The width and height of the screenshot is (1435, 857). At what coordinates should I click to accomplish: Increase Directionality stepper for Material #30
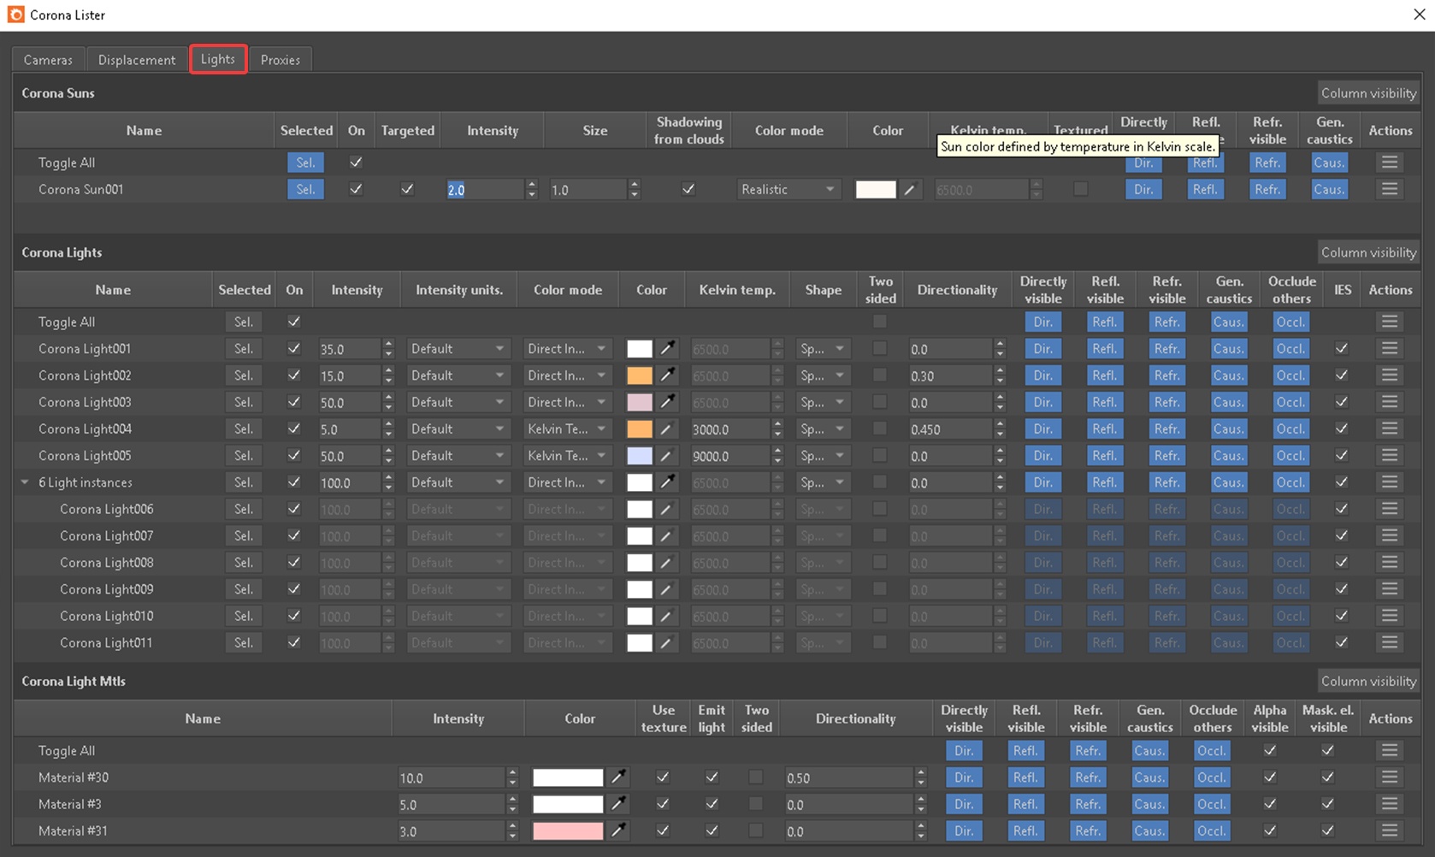pyautogui.click(x=921, y=773)
